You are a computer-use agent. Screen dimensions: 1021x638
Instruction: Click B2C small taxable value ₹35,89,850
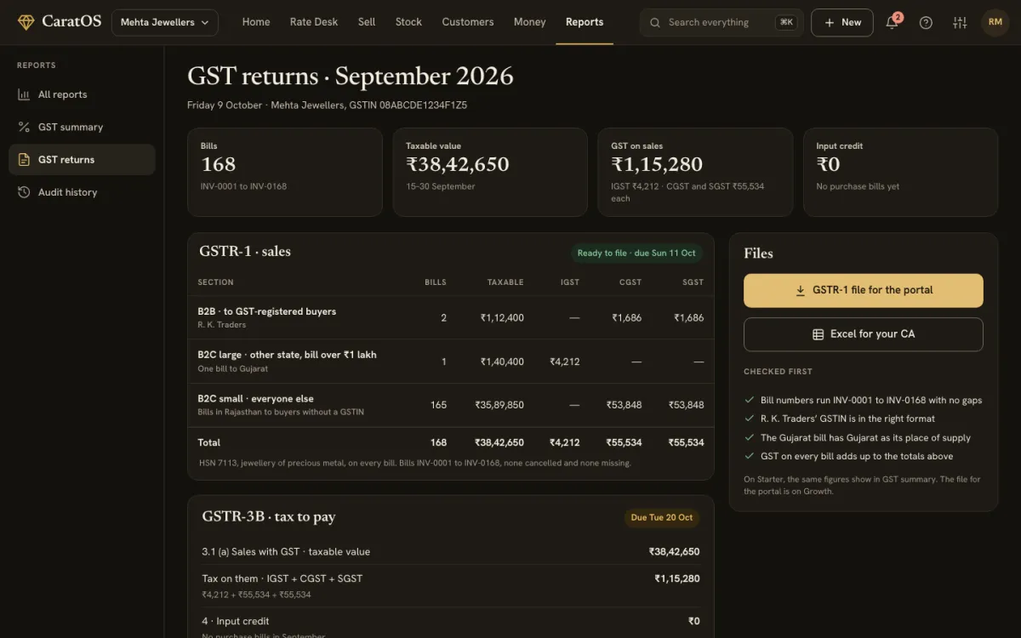499,405
